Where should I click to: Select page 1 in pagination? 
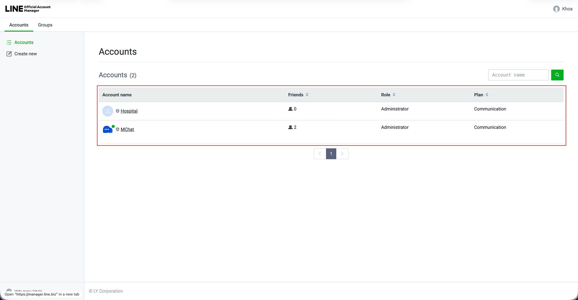click(331, 154)
